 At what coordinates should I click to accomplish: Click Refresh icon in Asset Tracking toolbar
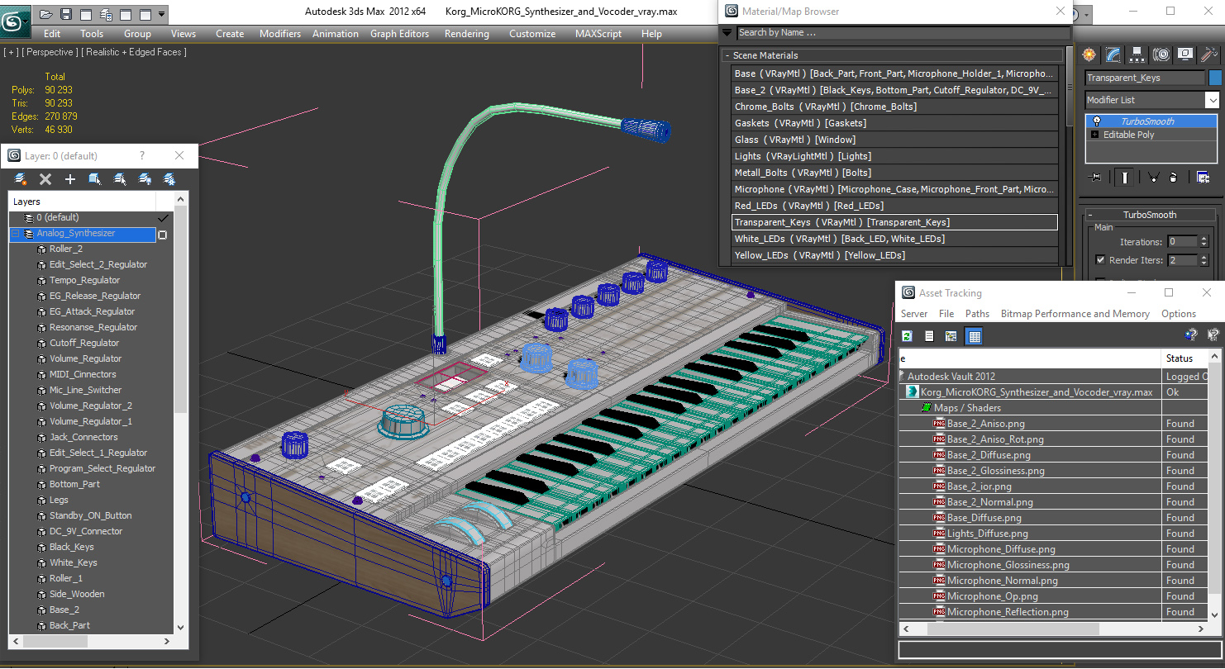tap(907, 336)
